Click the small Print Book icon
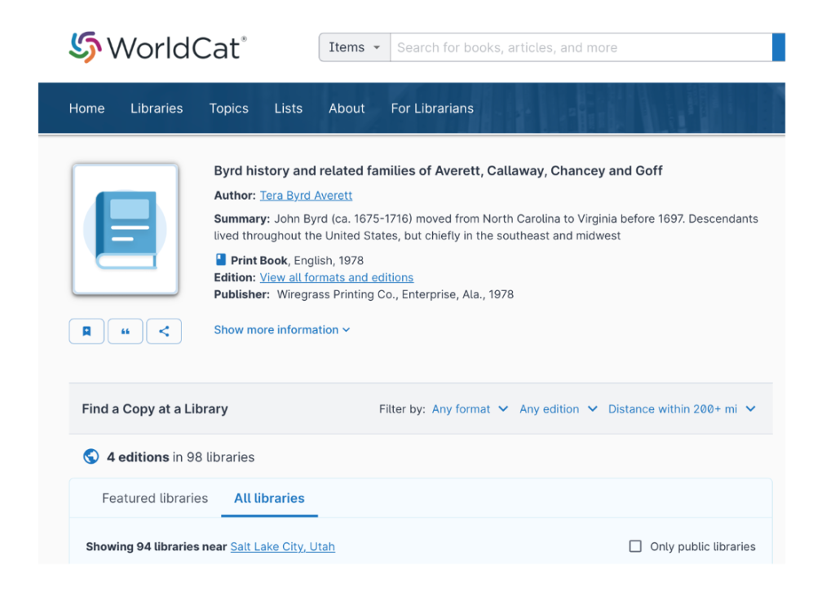 pyautogui.click(x=220, y=260)
